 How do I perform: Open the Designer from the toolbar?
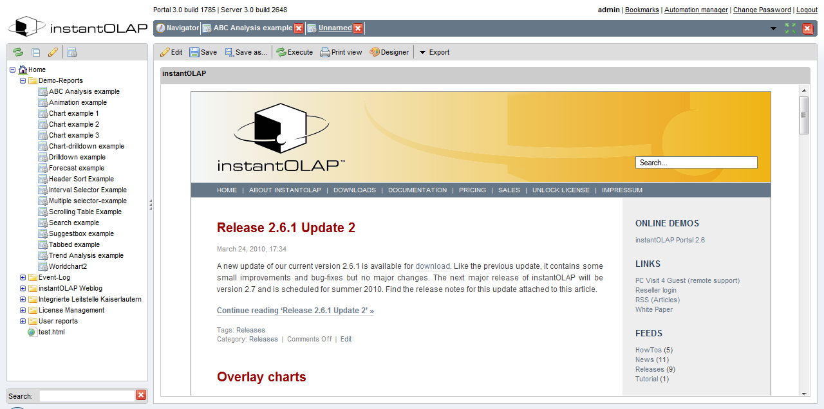point(389,52)
